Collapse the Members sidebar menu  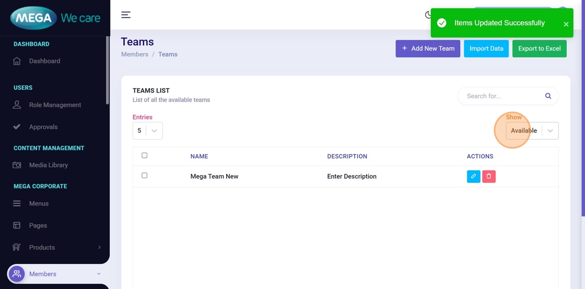[x=99, y=274]
